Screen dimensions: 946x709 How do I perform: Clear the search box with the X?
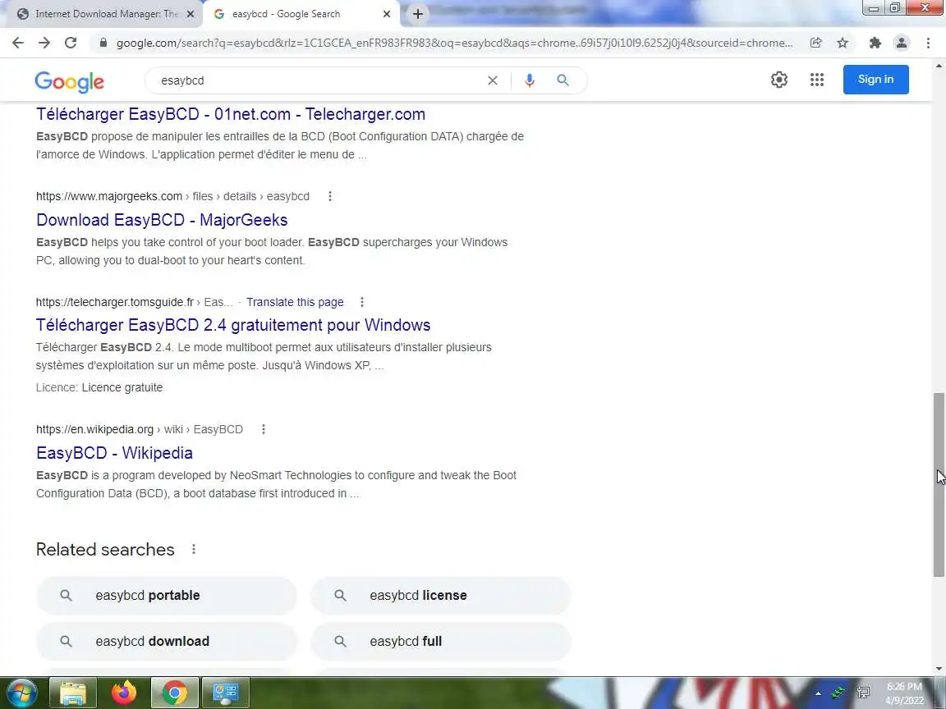(493, 80)
